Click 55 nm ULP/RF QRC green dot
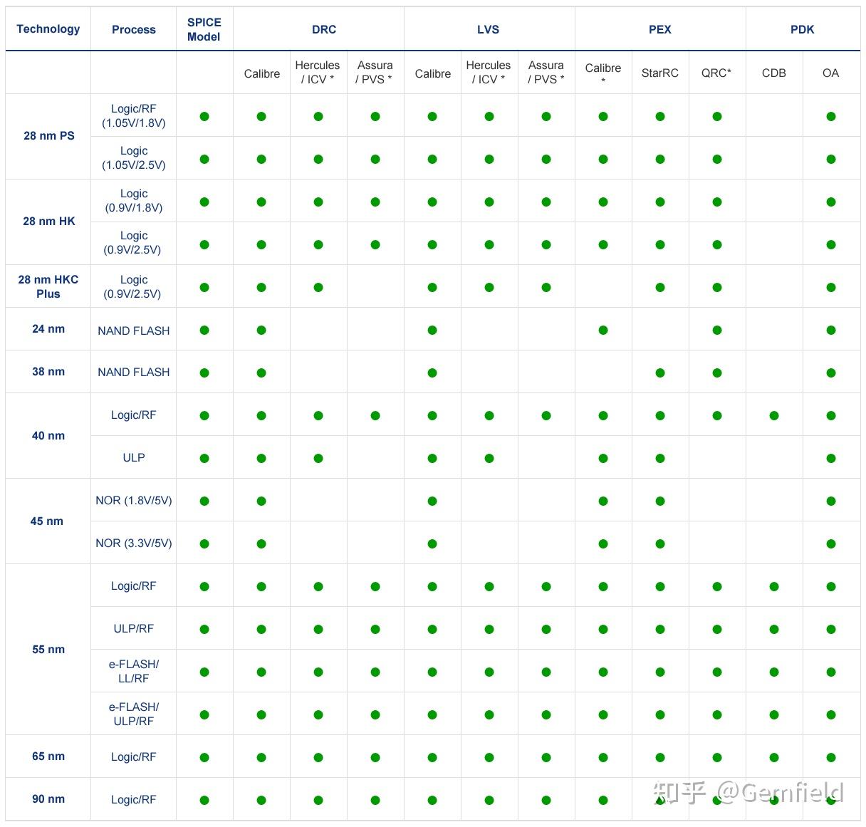 coord(717,629)
